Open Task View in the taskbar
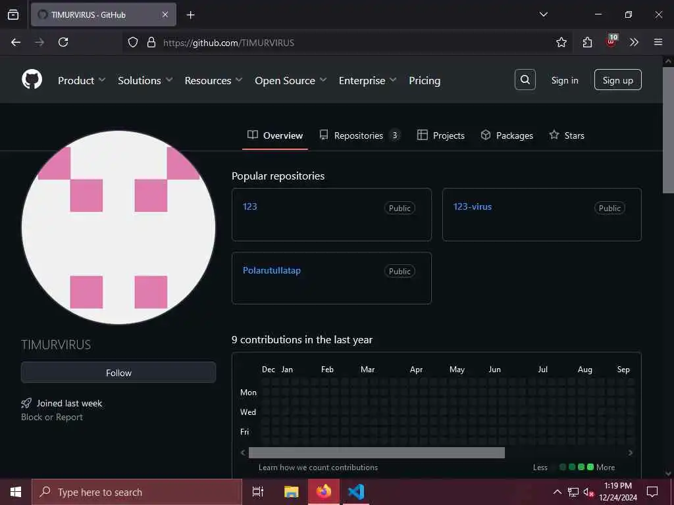The image size is (674, 505). point(258,492)
